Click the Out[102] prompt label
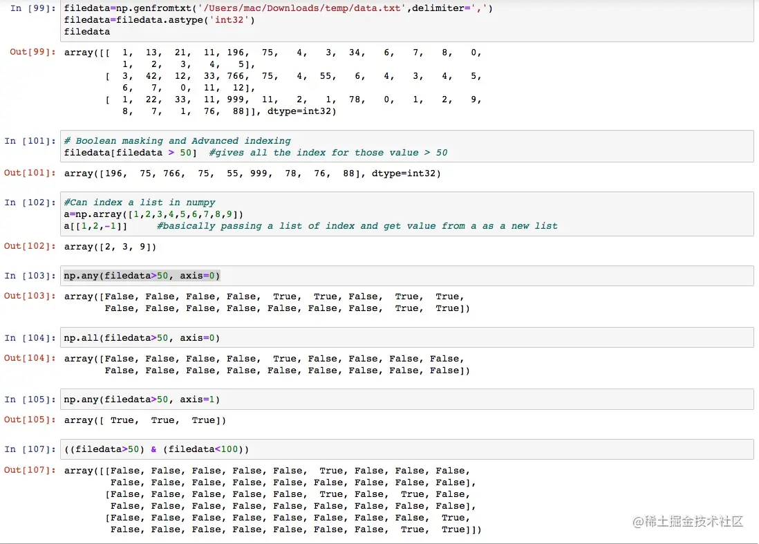The image size is (759, 544). click(x=30, y=246)
